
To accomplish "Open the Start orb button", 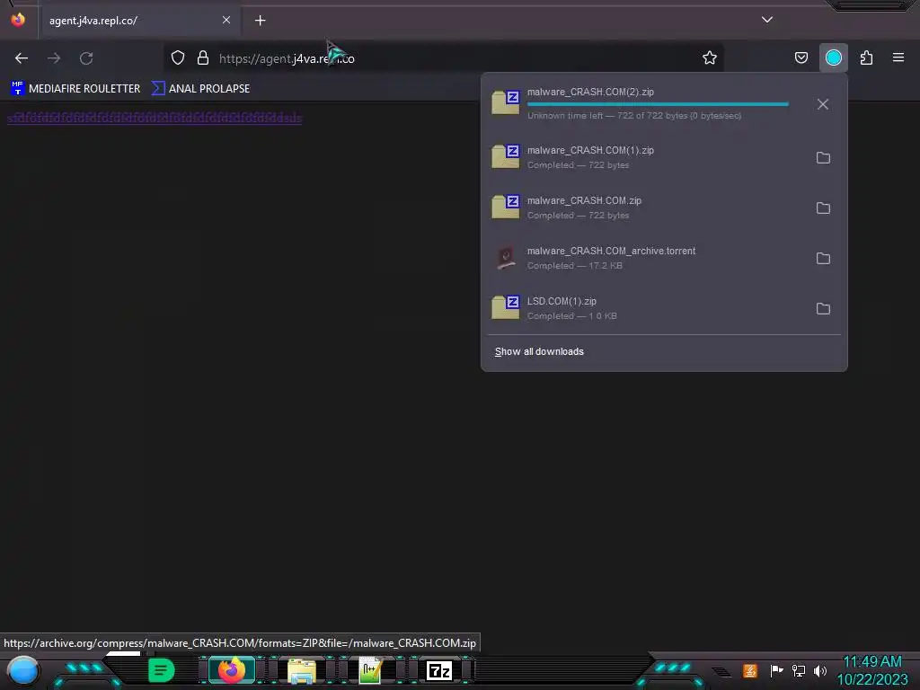I will click(22, 670).
